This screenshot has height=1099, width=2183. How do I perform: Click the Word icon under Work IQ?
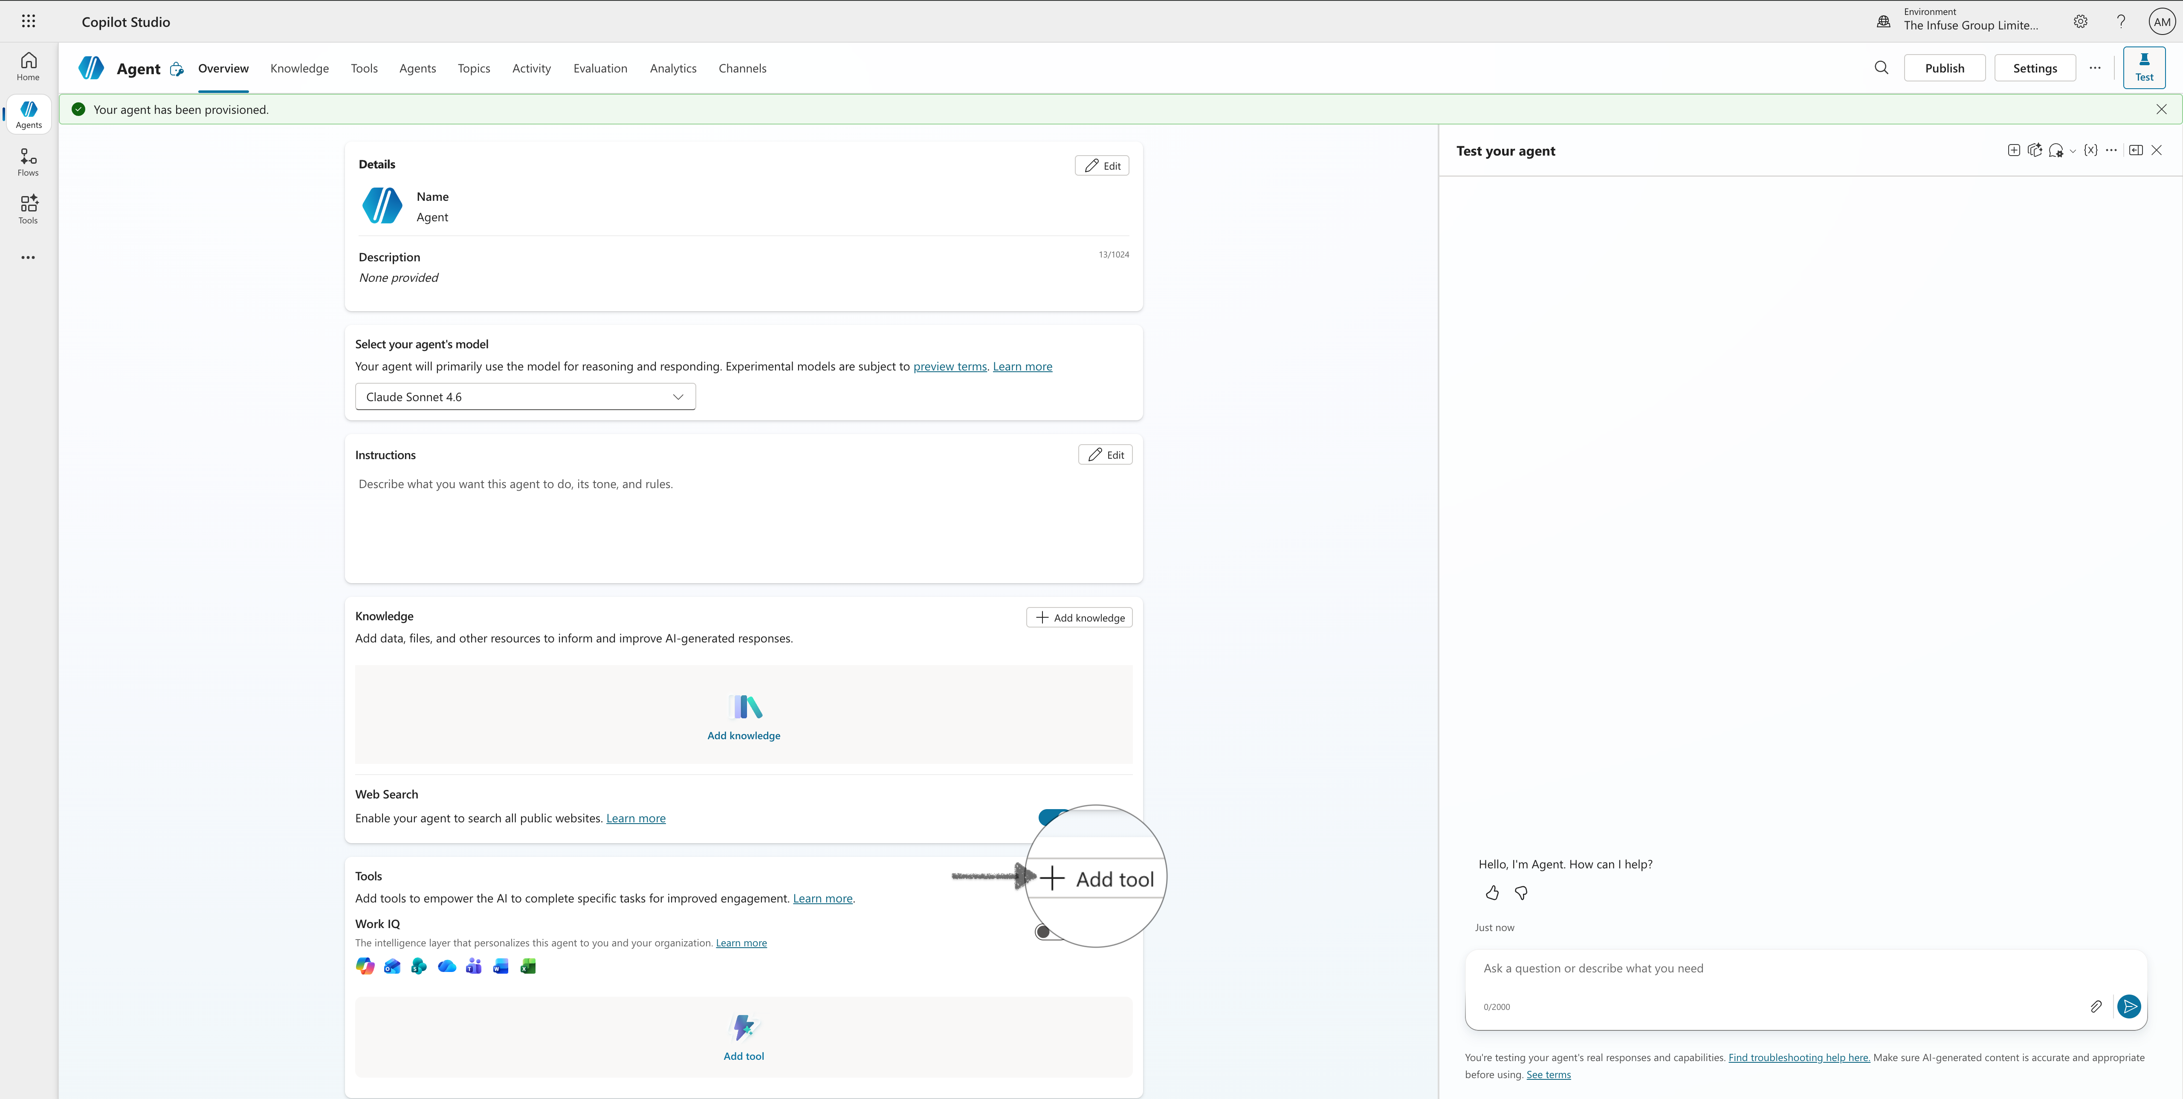pos(501,966)
